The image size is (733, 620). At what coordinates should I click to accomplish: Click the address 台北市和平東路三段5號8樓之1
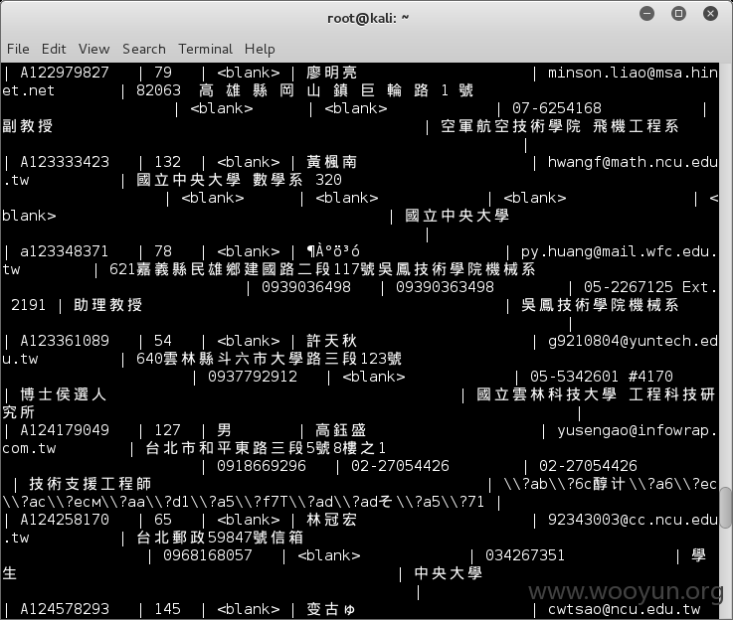tap(266, 448)
